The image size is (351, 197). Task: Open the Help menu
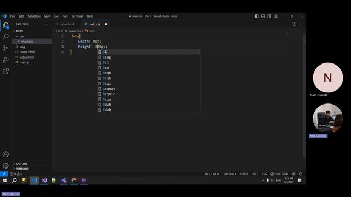point(90,16)
